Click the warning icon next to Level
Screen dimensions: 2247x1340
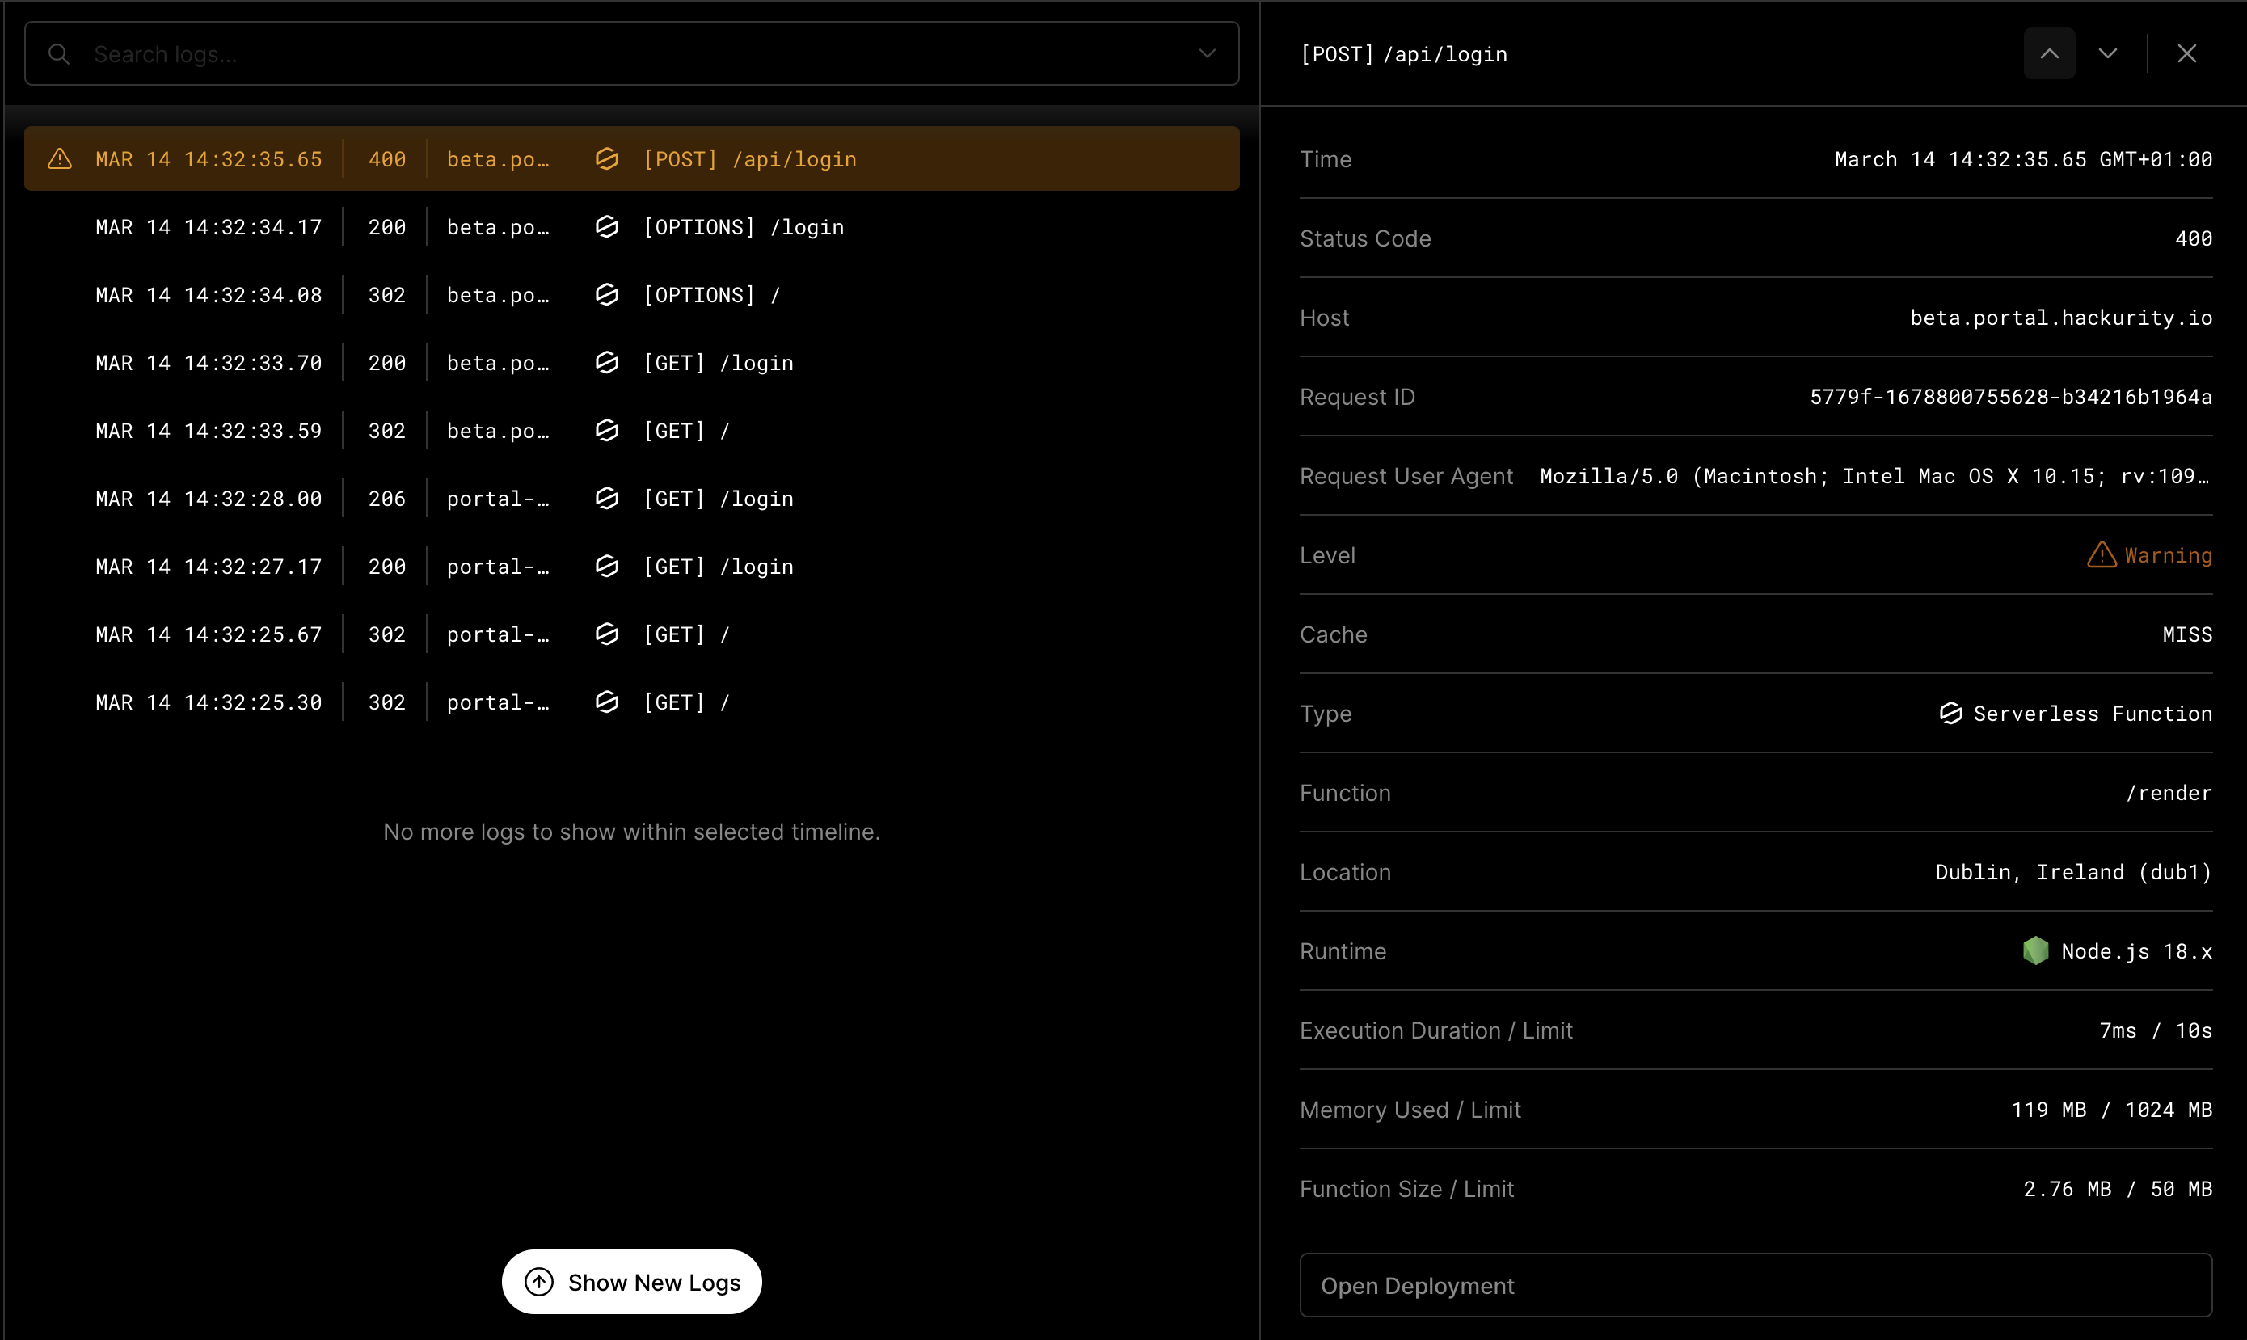[2102, 554]
